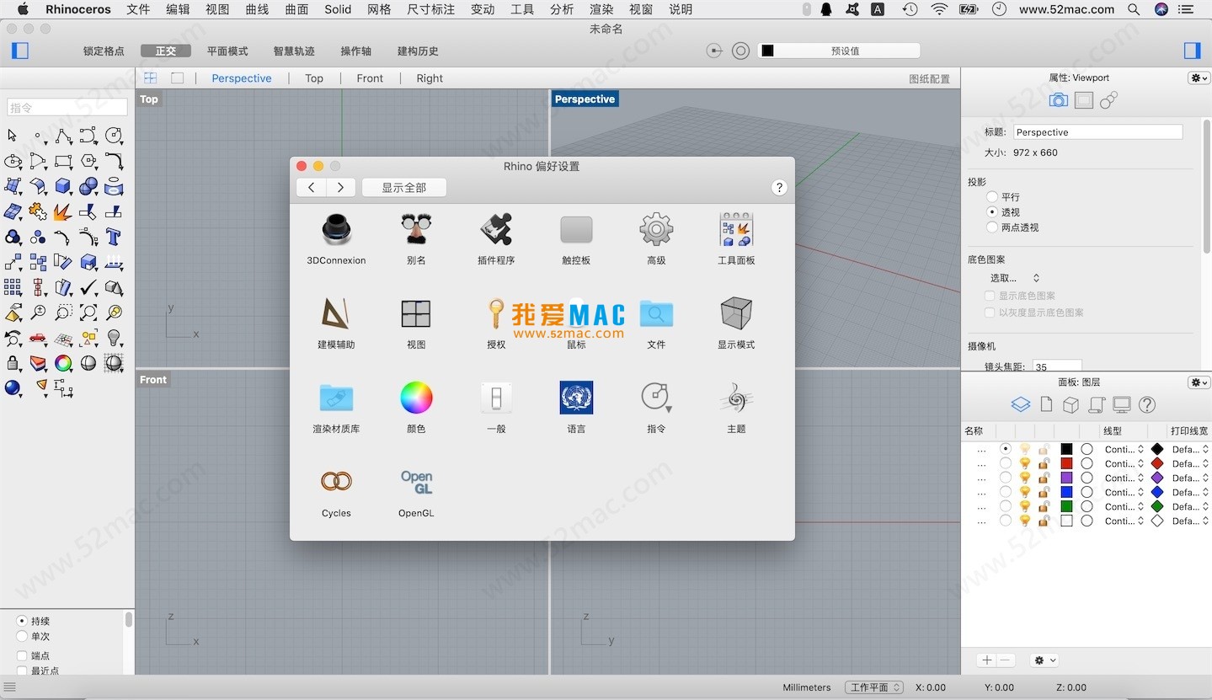Click the black checkmark tool icon
This screenshot has height=700, width=1212.
pos(88,287)
